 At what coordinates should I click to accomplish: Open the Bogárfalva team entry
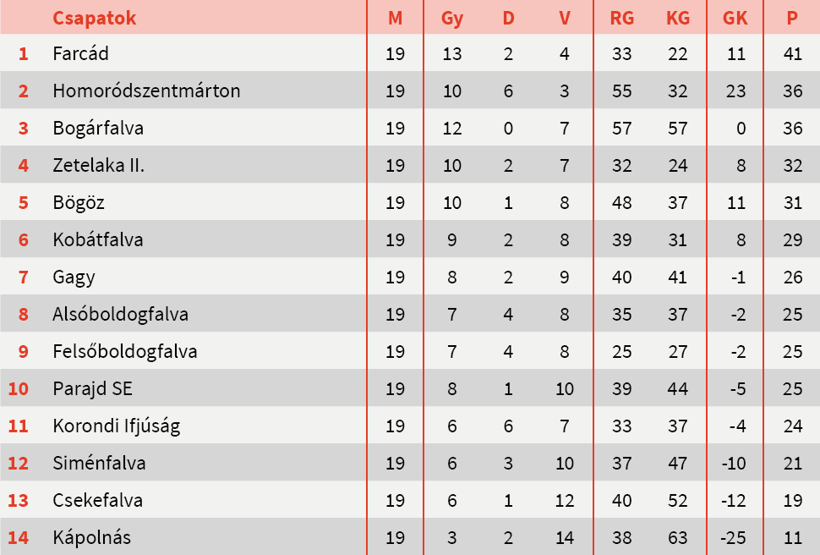[98, 129]
